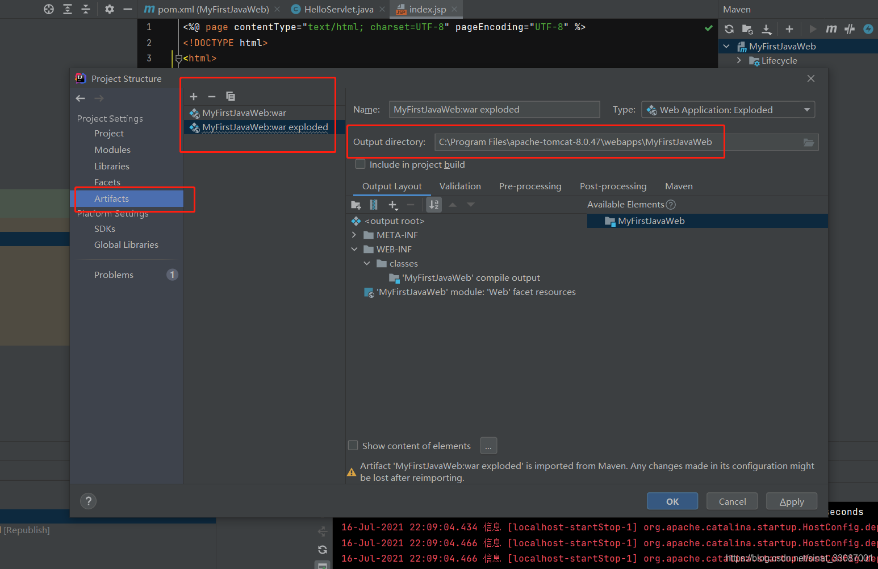Click into the artifact Name field

click(494, 110)
